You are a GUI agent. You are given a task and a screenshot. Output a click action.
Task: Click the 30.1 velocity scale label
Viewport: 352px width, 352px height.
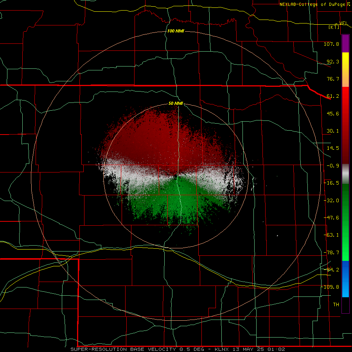(x=333, y=131)
